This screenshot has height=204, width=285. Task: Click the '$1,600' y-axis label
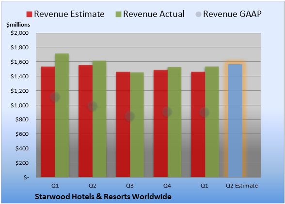click(x=19, y=62)
